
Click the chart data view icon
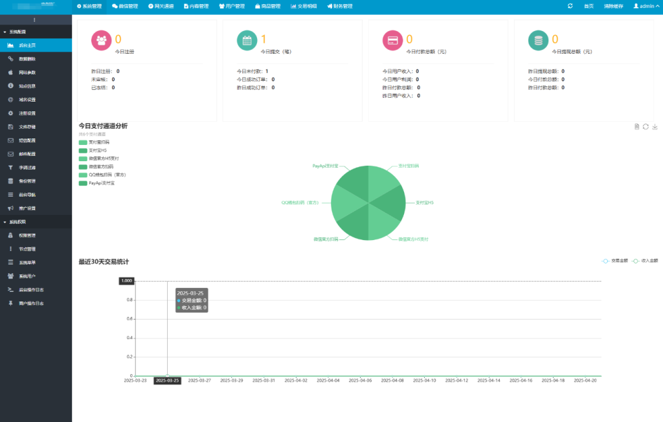(637, 127)
